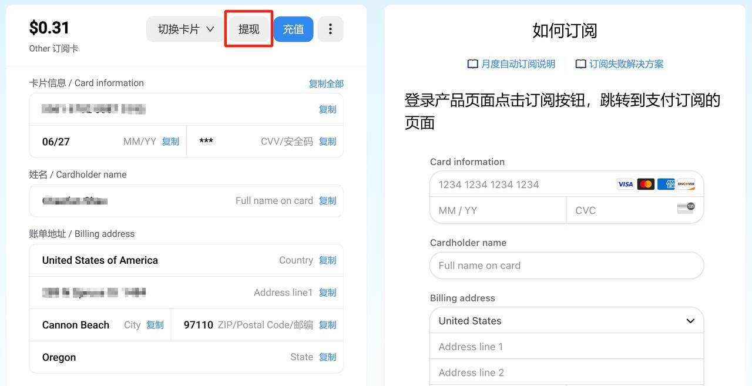The width and height of the screenshot is (752, 386).
Task: Copy the Country value
Action: click(327, 260)
